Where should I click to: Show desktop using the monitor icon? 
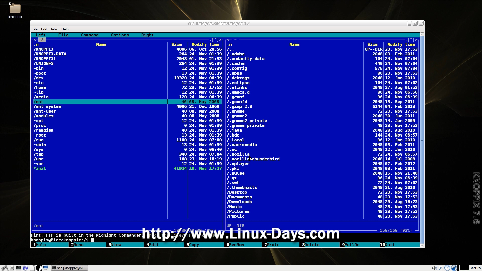tap(46, 268)
